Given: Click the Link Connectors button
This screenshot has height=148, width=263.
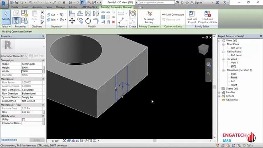Looking at the screenshot, I should [x=173, y=15].
